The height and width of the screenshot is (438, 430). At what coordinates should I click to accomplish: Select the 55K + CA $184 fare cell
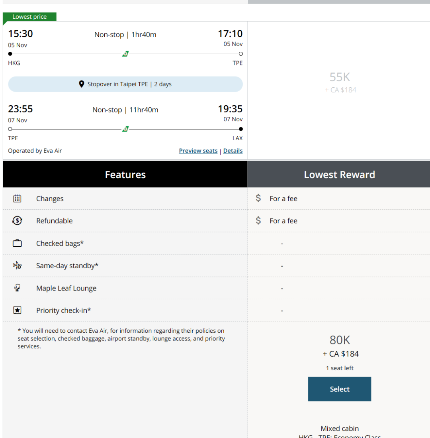pos(340,82)
